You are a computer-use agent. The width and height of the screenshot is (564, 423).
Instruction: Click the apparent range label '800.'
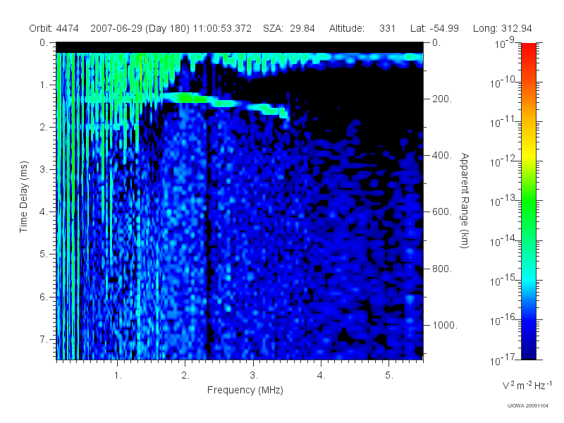(x=442, y=269)
